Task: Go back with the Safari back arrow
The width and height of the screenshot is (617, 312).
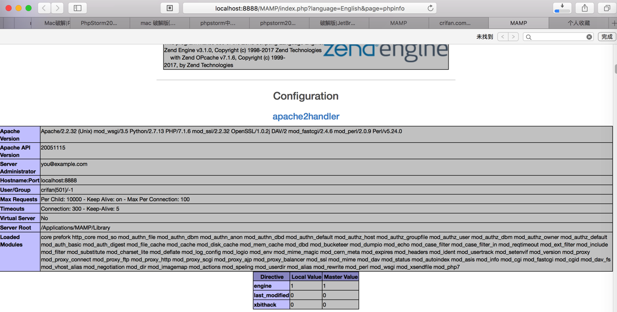Action: 44,8
